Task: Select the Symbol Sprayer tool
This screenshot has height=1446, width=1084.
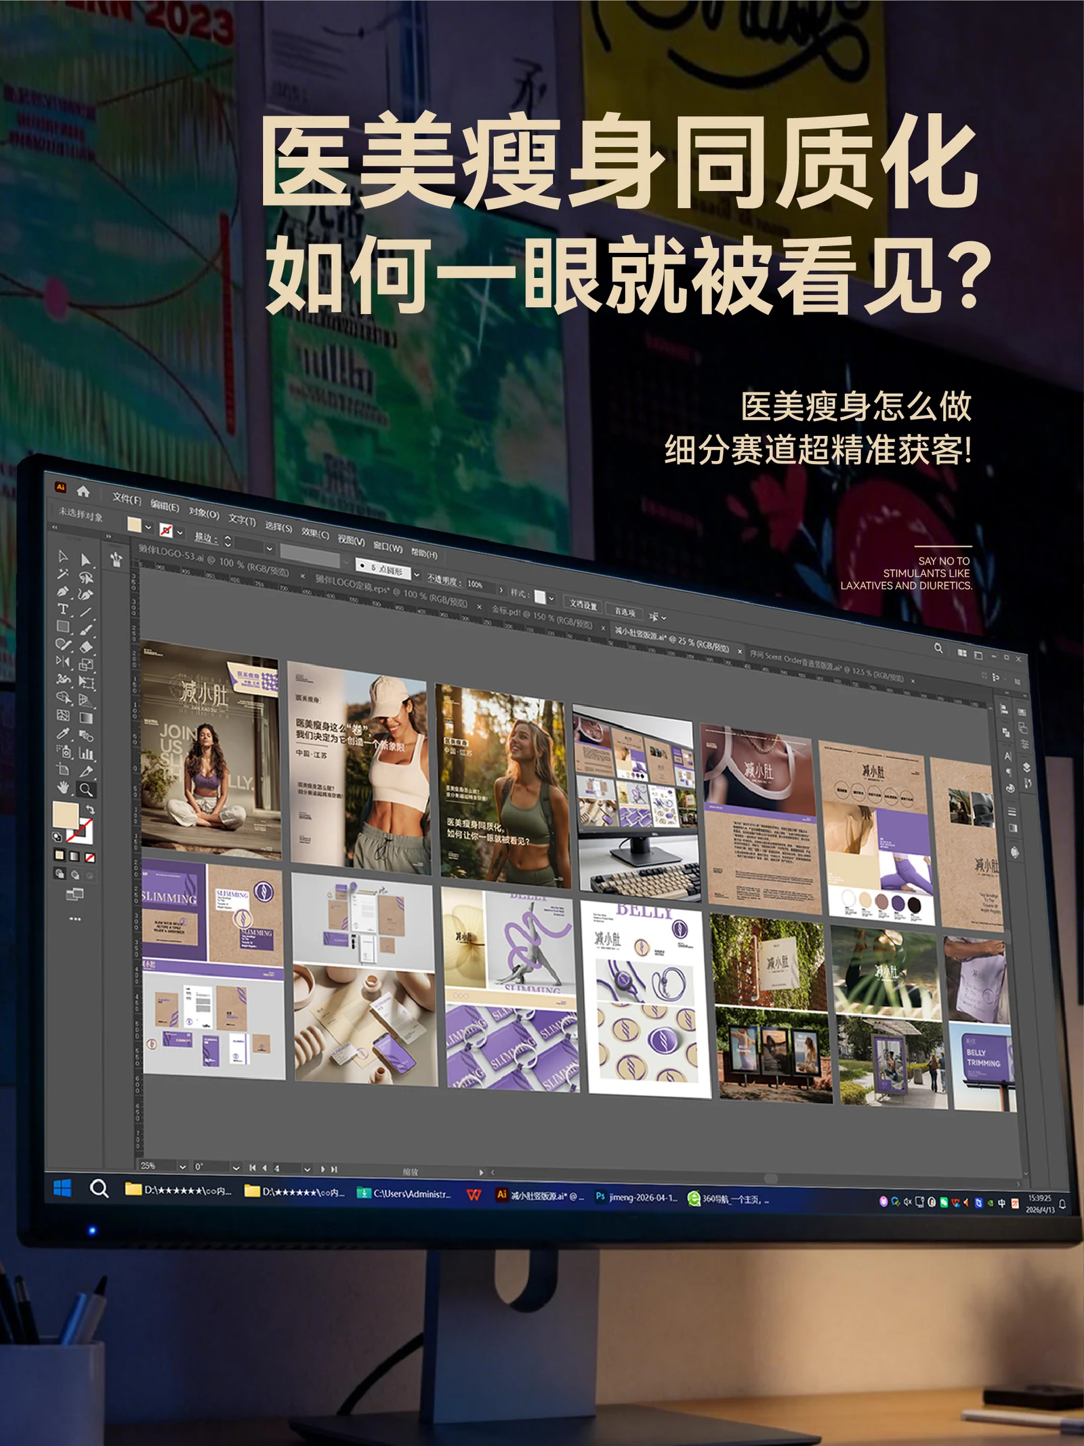Action: (64, 750)
